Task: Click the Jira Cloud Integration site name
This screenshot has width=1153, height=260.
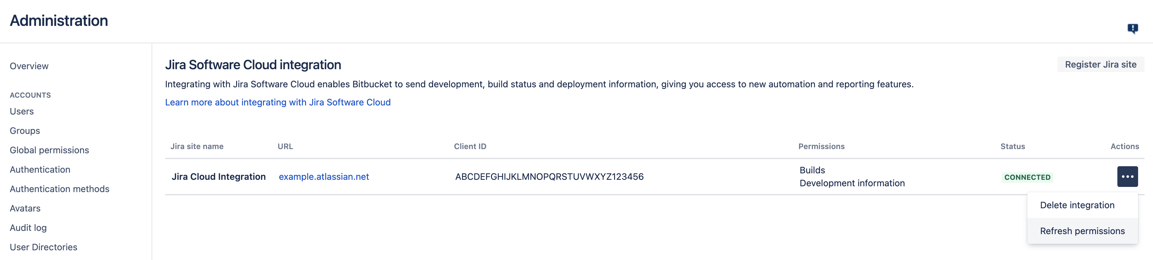Action: 218,177
